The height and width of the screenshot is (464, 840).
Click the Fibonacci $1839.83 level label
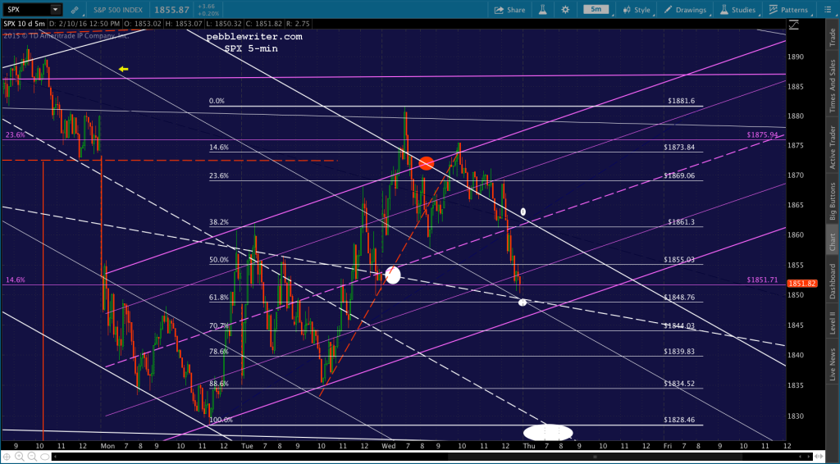pos(678,352)
